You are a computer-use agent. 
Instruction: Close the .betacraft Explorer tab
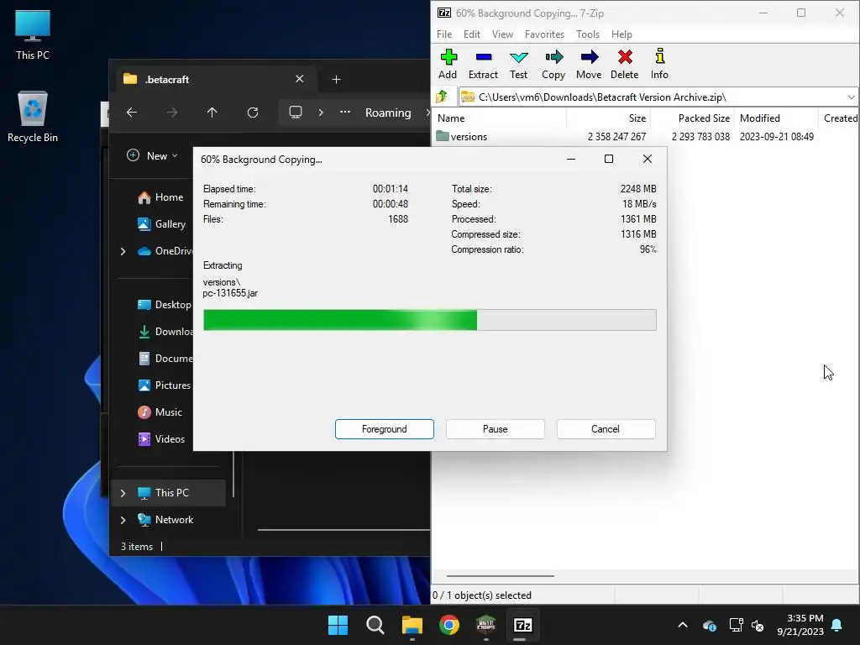tap(300, 79)
